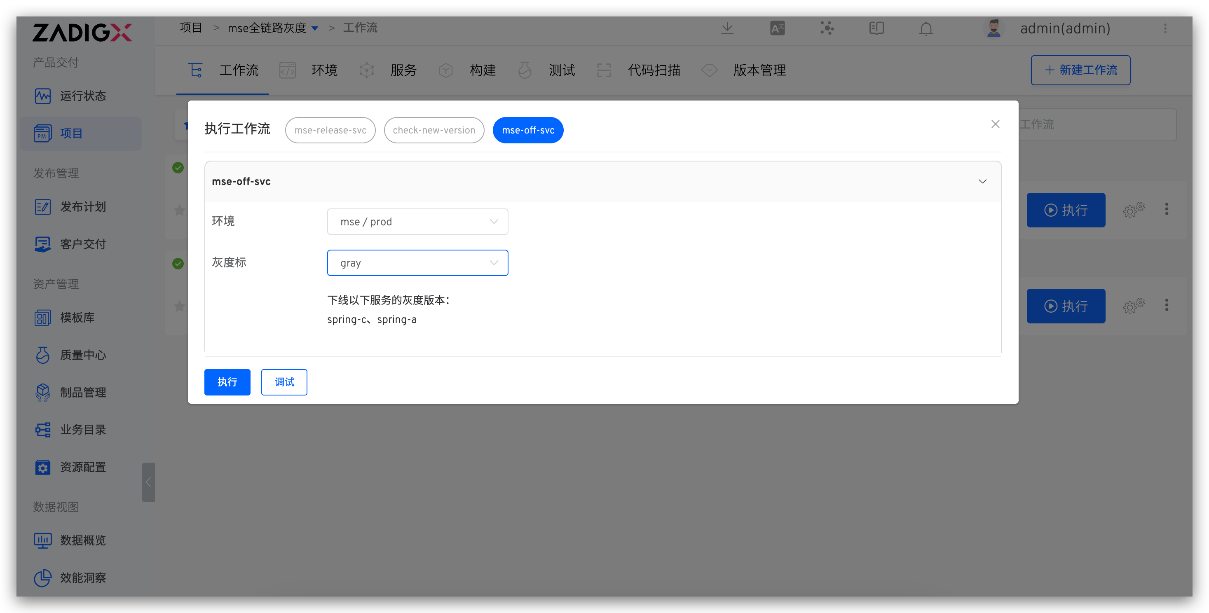Click 项目 breadcrumb link
This screenshot has width=1209, height=613.
pos(190,28)
